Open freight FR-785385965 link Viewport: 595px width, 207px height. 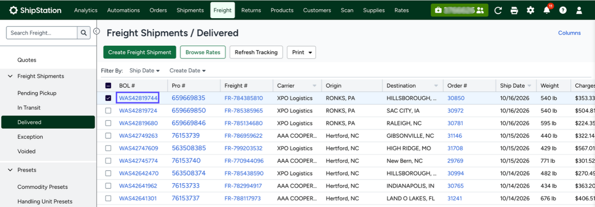244,111
